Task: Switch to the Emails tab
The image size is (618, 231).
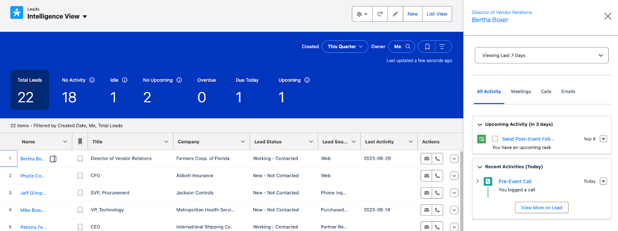Action: click(x=568, y=92)
